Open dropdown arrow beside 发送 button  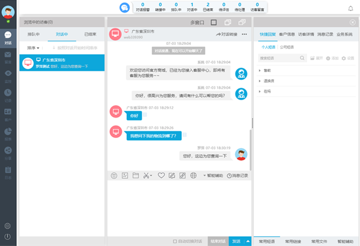click(x=248, y=241)
